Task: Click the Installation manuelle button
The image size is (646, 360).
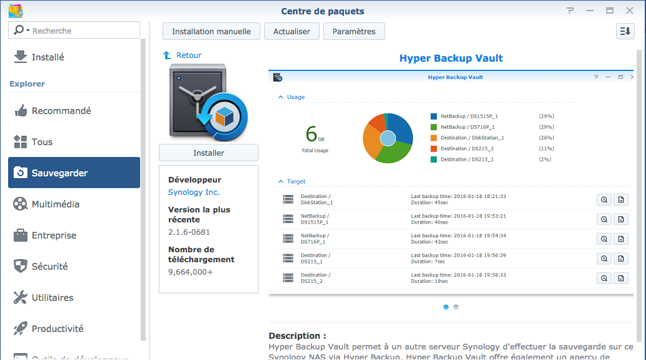Action: pyautogui.click(x=211, y=31)
